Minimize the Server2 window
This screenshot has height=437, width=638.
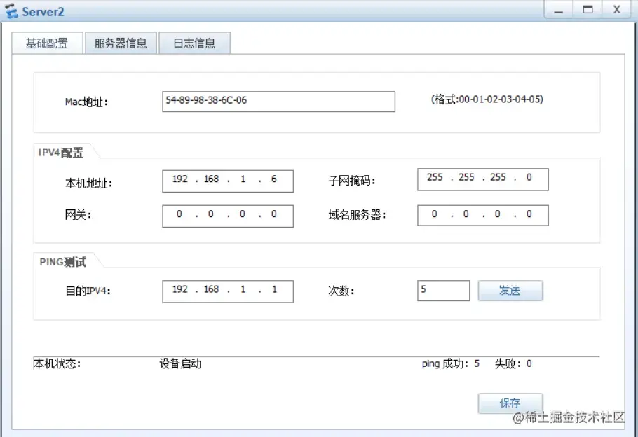pyautogui.click(x=559, y=10)
